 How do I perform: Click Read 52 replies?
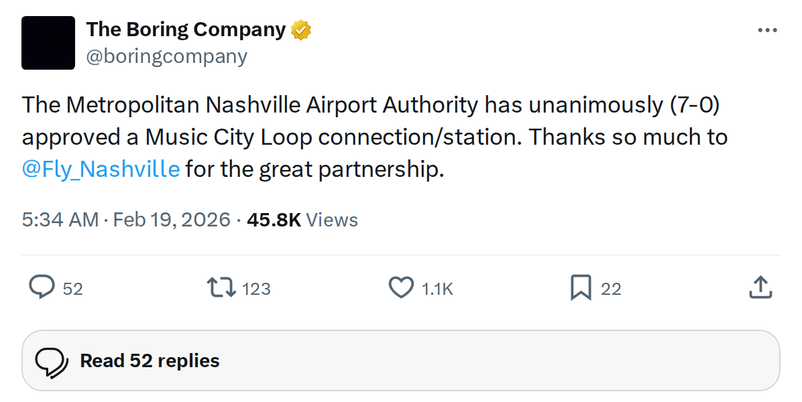pos(149,360)
